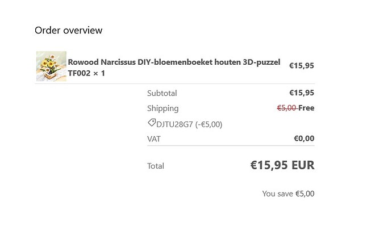Click the product line price €15,95
This screenshot has width=392, height=239.
pos(301,65)
